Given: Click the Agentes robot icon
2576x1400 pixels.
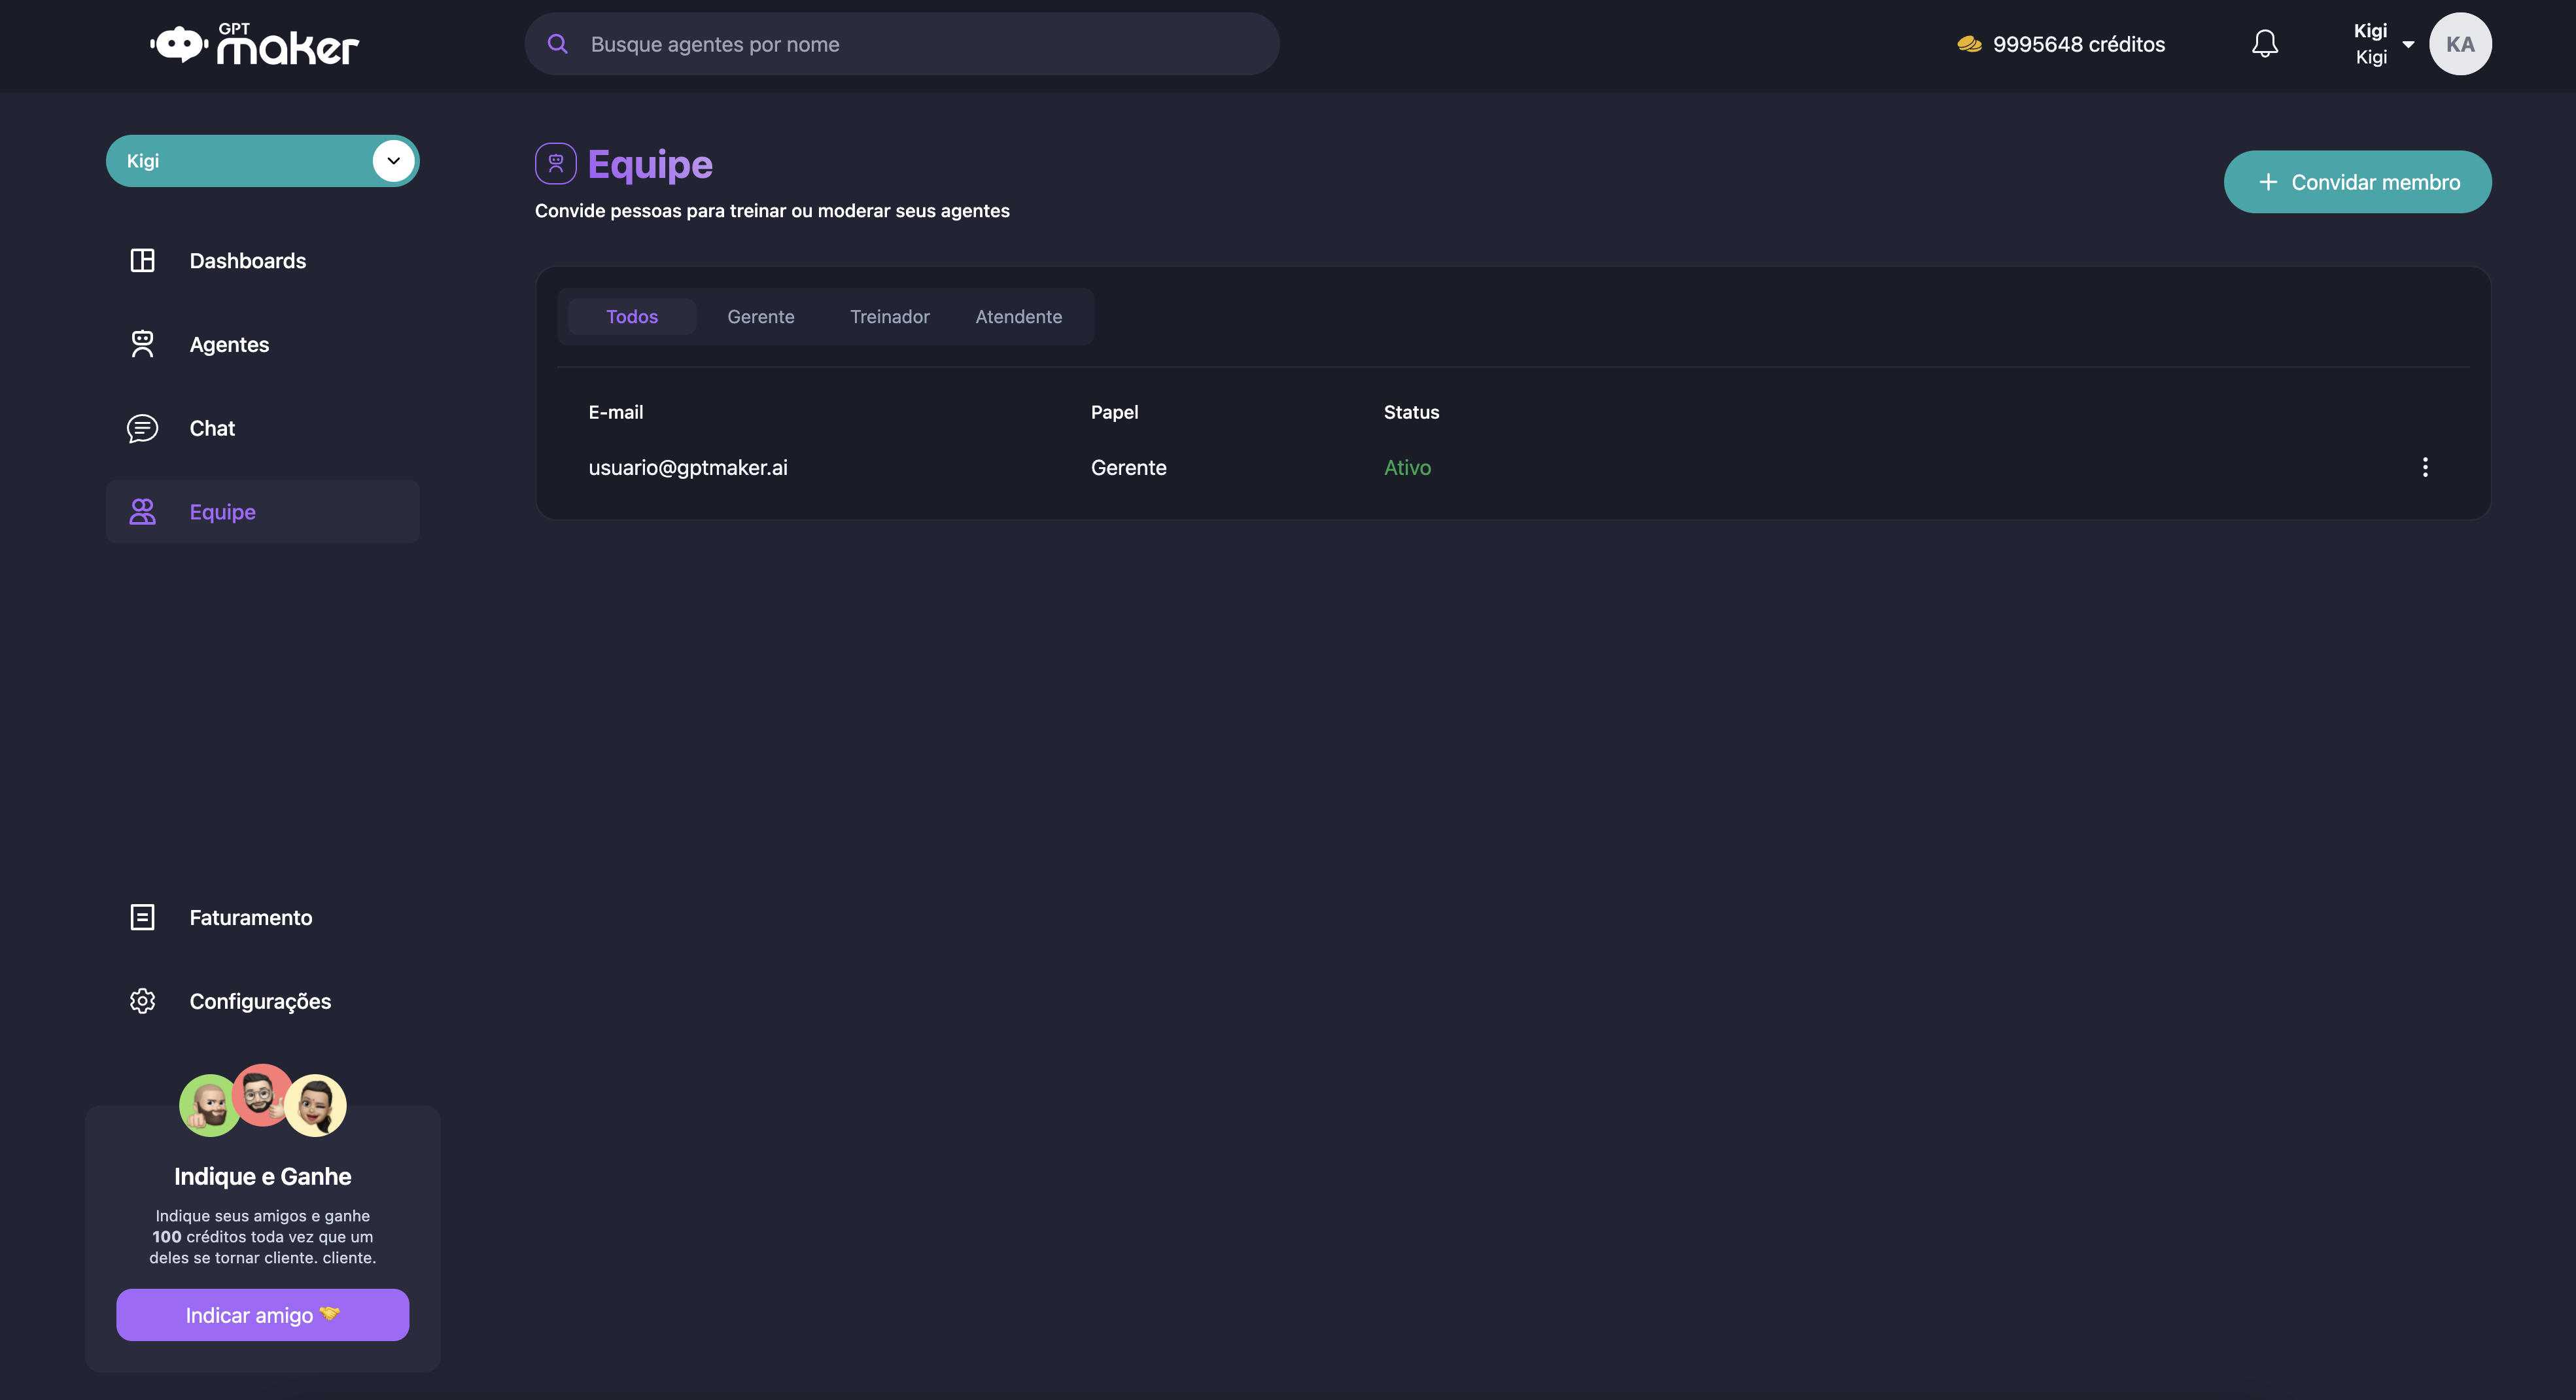Looking at the screenshot, I should (142, 344).
